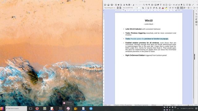Click the Insert chart pie icon

[x=158, y=5]
